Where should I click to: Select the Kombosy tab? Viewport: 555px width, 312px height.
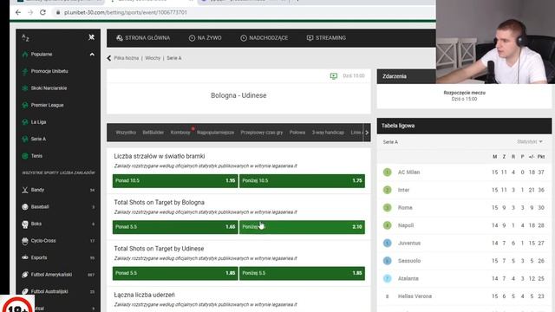pos(180,133)
